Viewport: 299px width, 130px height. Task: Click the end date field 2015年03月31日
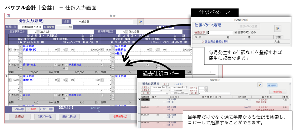[x=180, y=88]
